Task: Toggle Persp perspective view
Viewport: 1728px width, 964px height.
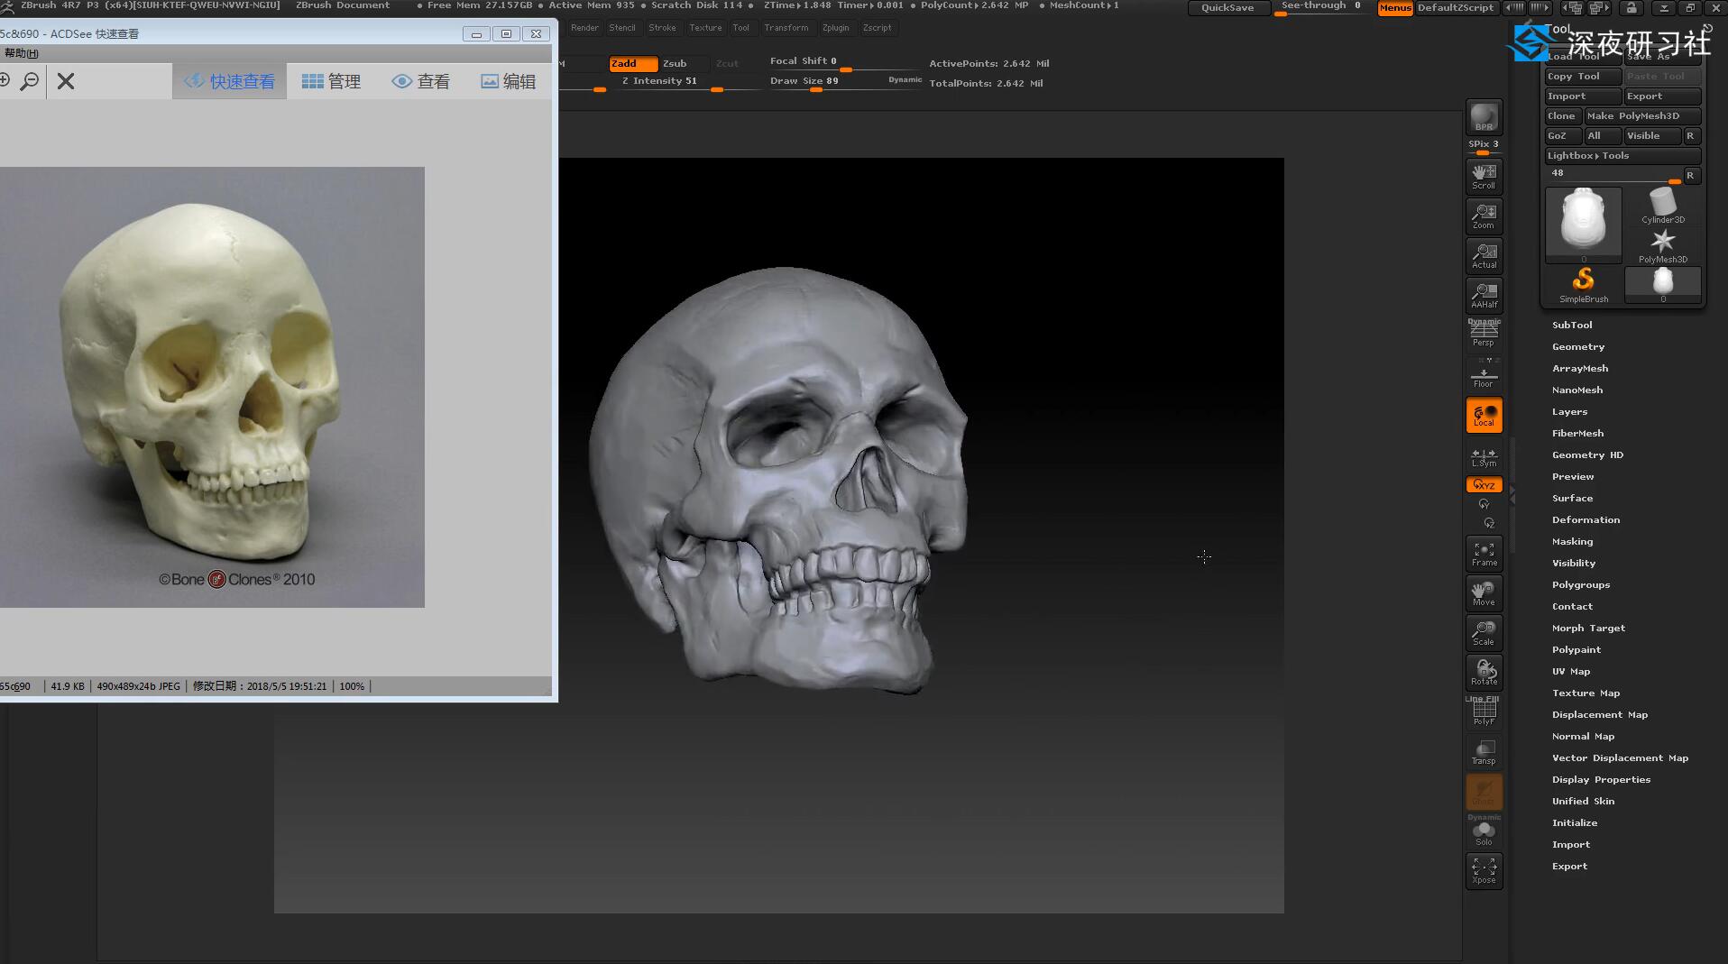Action: [x=1484, y=334]
